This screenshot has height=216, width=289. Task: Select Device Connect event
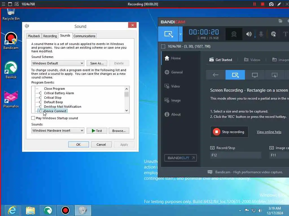coord(55,111)
